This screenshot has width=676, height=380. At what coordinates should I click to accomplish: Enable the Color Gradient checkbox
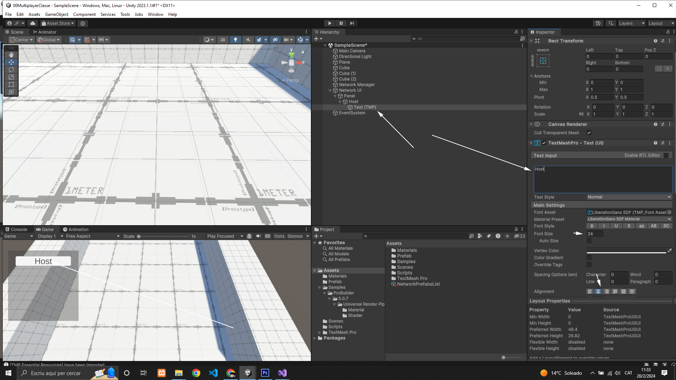[589, 258]
